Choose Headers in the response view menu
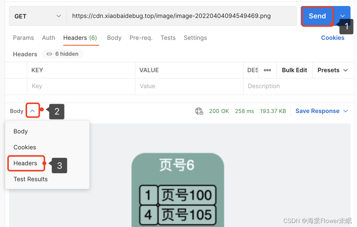This screenshot has width=357, height=227. [x=25, y=163]
